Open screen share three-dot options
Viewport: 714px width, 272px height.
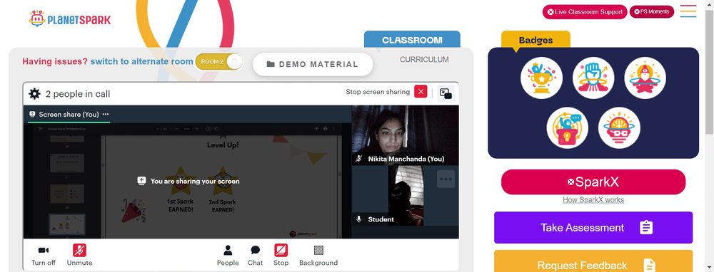pyautogui.click(x=106, y=115)
